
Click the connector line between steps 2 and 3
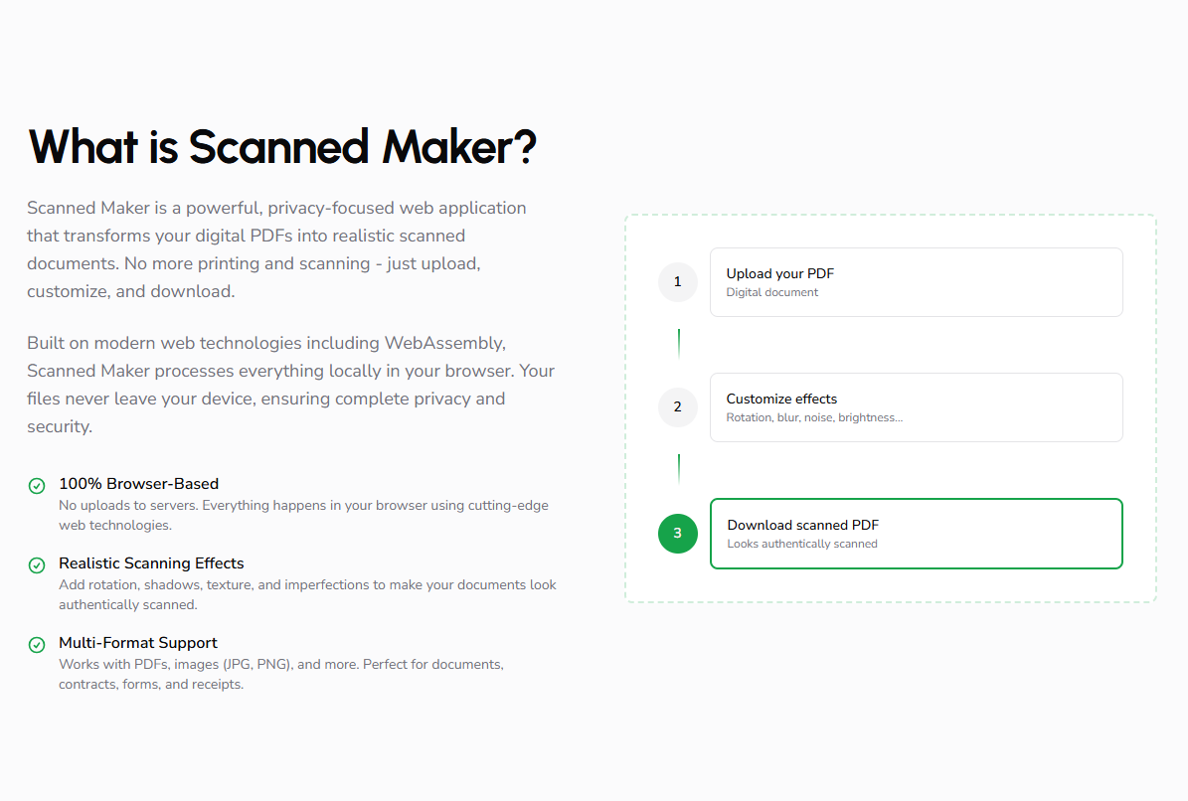pos(679,469)
